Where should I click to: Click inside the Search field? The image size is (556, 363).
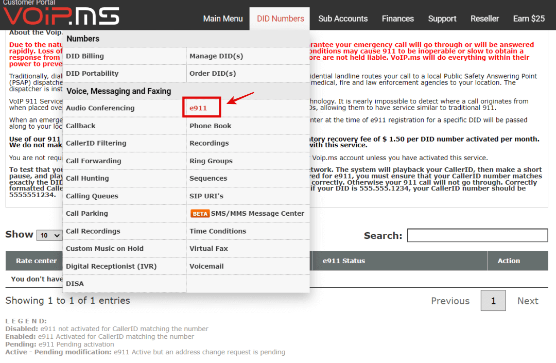(x=477, y=235)
